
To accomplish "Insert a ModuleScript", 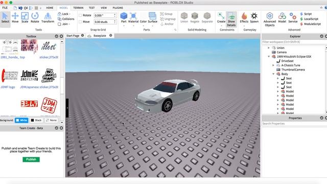I will pyautogui.click(x=310, y=24).
